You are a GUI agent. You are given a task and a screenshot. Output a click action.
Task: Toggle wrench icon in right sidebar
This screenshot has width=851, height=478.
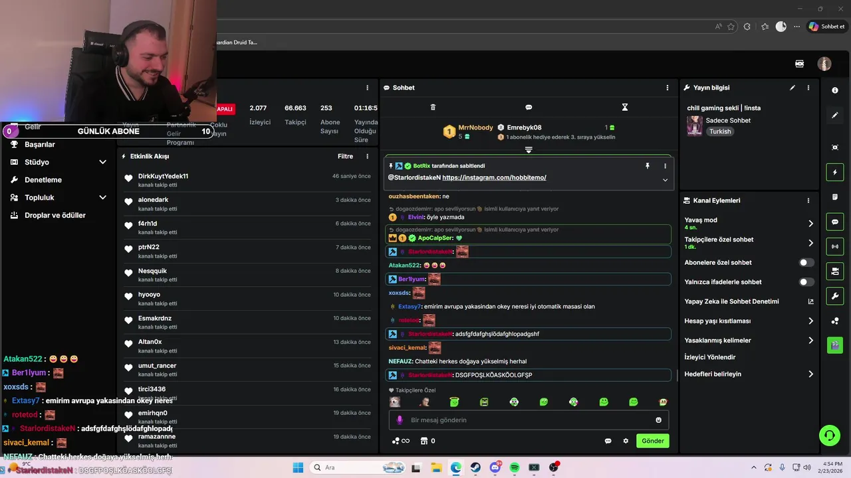[x=835, y=295]
